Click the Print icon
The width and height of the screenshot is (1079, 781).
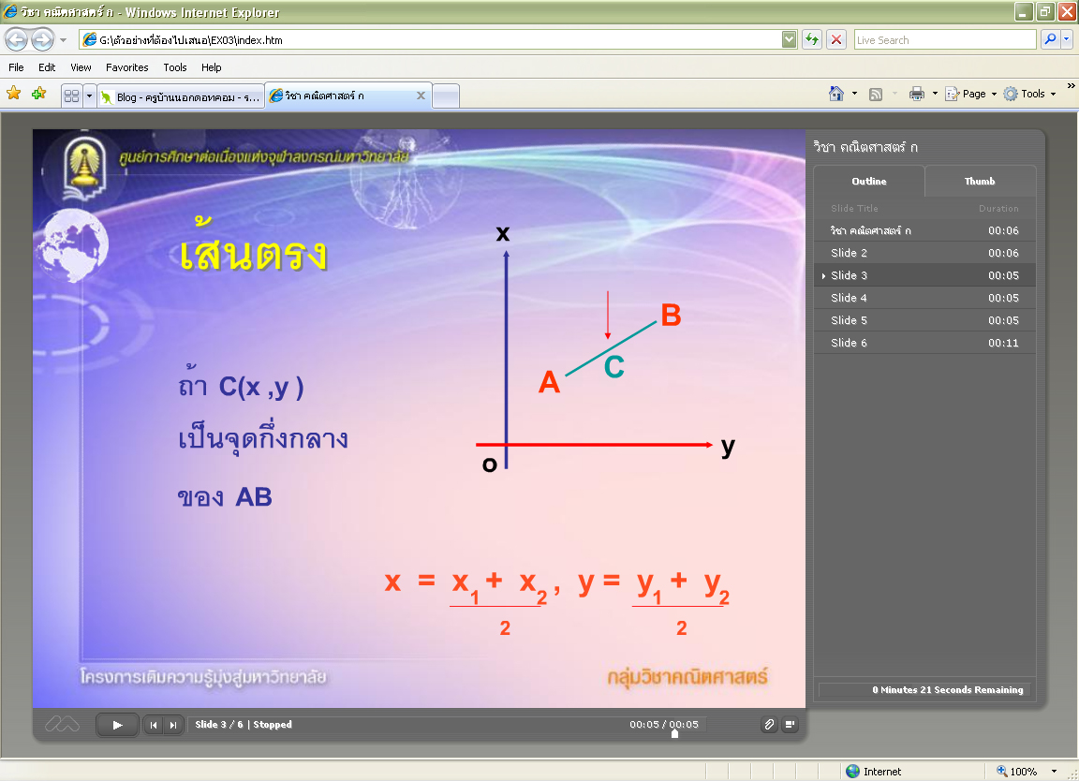coord(917,94)
